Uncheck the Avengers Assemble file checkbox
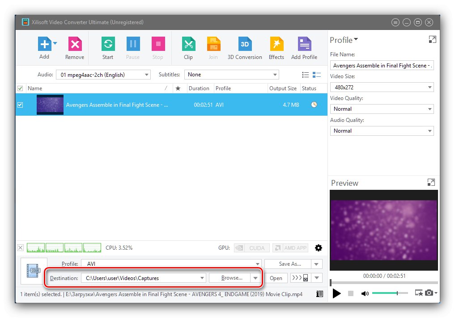455x318 pixels. pyautogui.click(x=20, y=105)
